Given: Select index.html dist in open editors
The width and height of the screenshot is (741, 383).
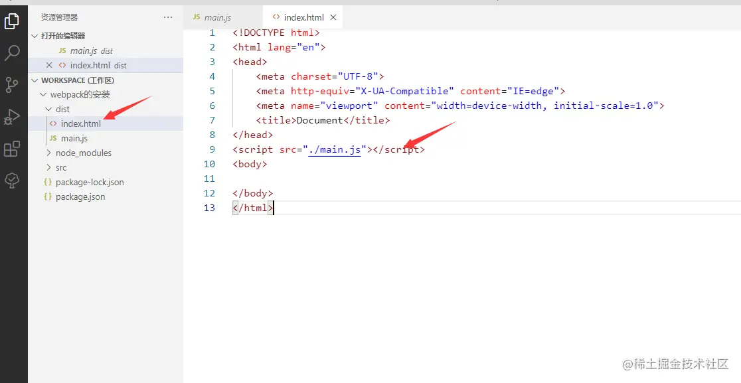Looking at the screenshot, I should coord(106,65).
